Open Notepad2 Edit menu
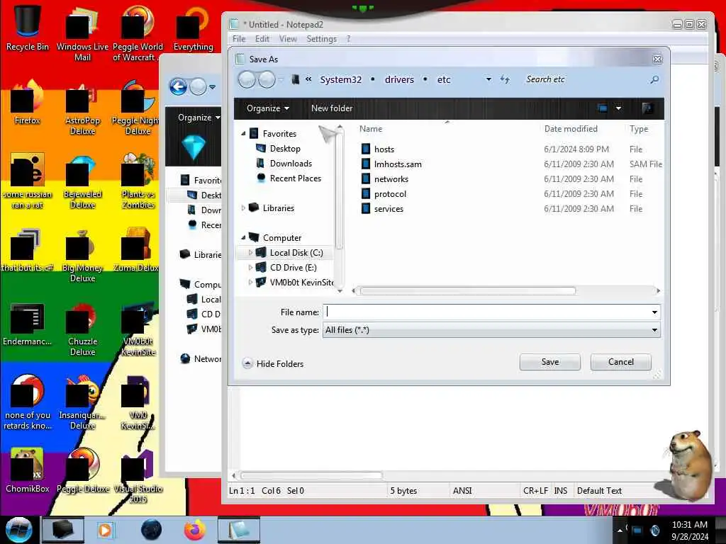The width and height of the screenshot is (726, 544). pos(262,39)
